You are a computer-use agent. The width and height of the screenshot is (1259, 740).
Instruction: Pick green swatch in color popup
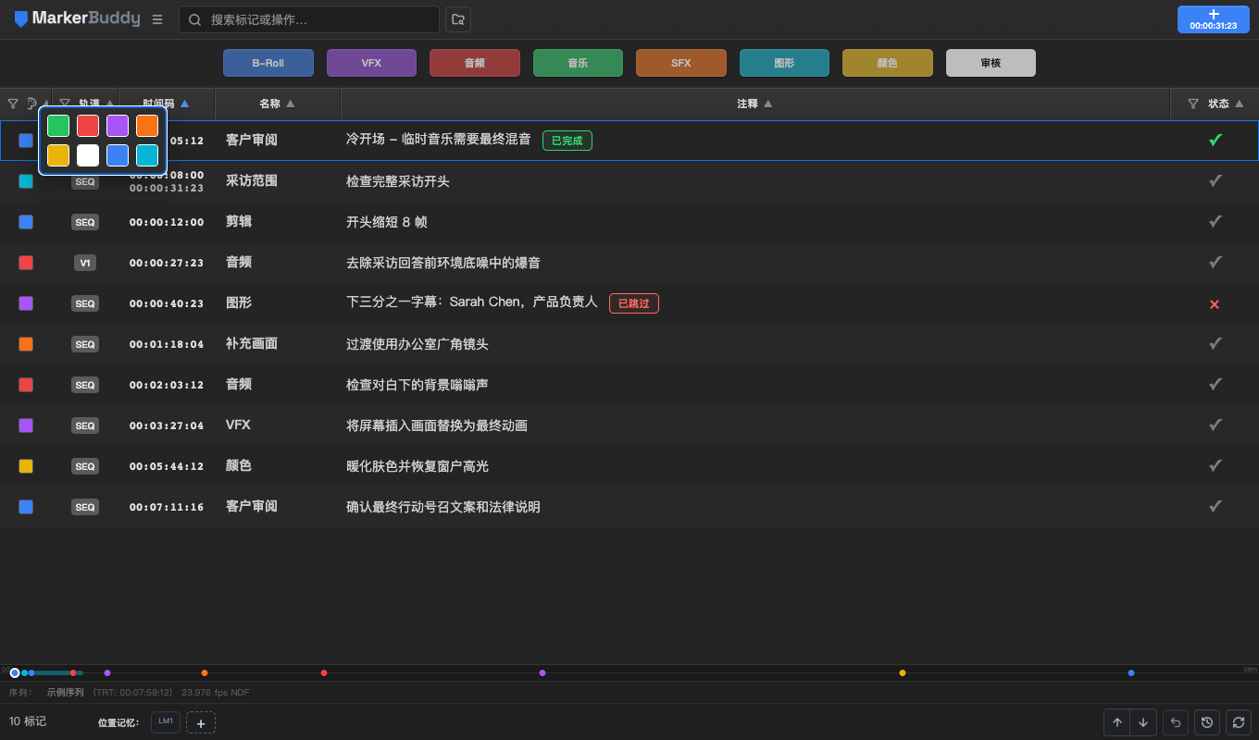tap(58, 126)
